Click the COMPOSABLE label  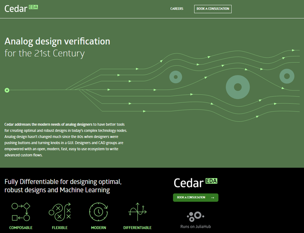[x=21, y=228]
